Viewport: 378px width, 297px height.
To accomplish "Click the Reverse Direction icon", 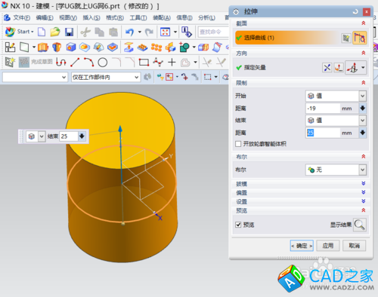I will [327, 67].
